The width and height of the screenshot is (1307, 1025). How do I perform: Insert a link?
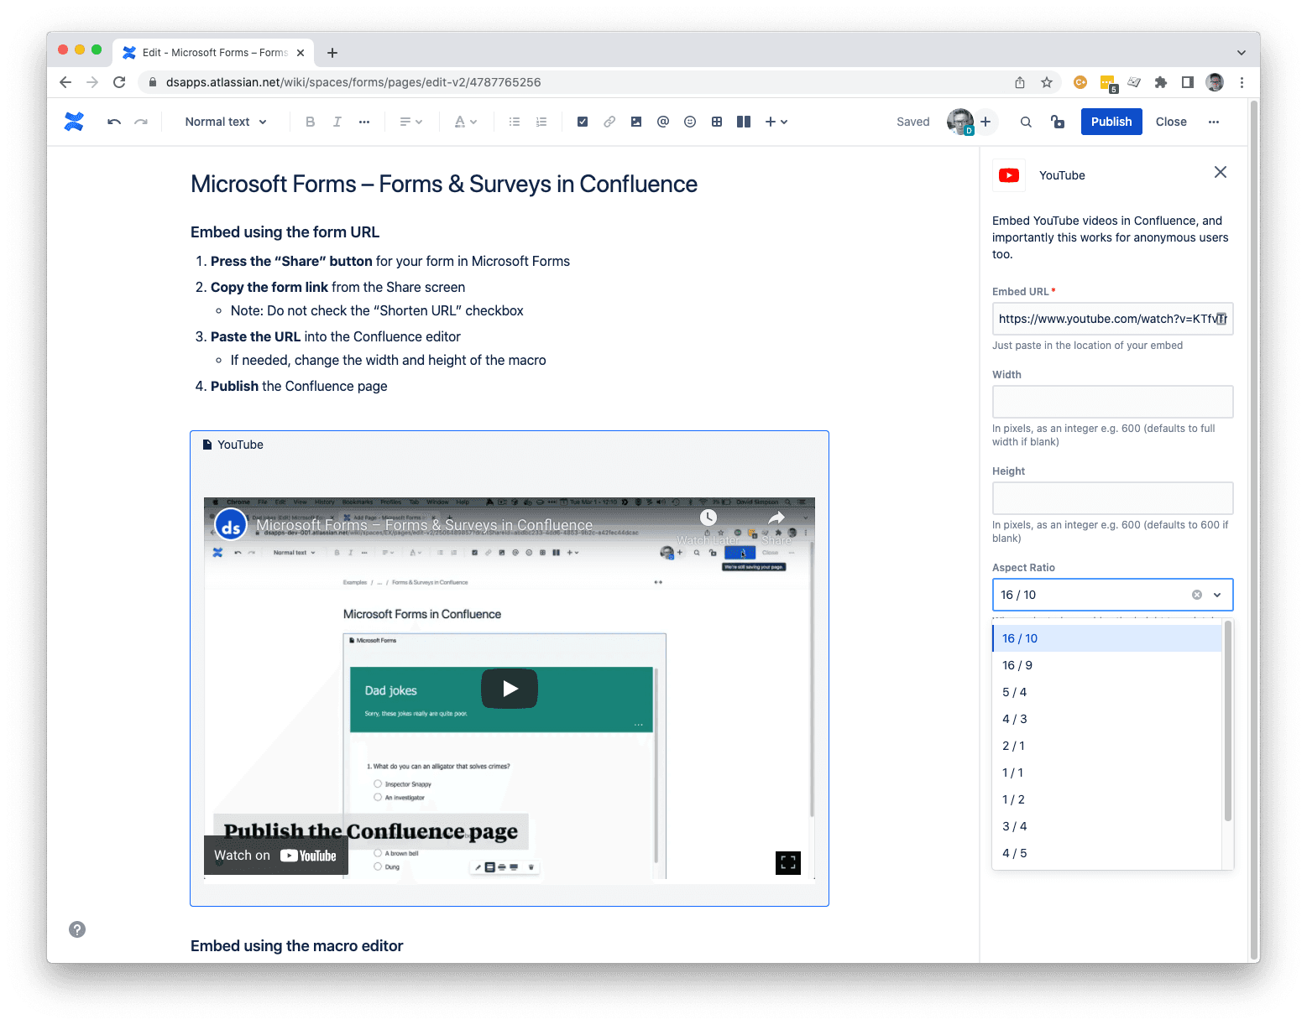tap(609, 122)
